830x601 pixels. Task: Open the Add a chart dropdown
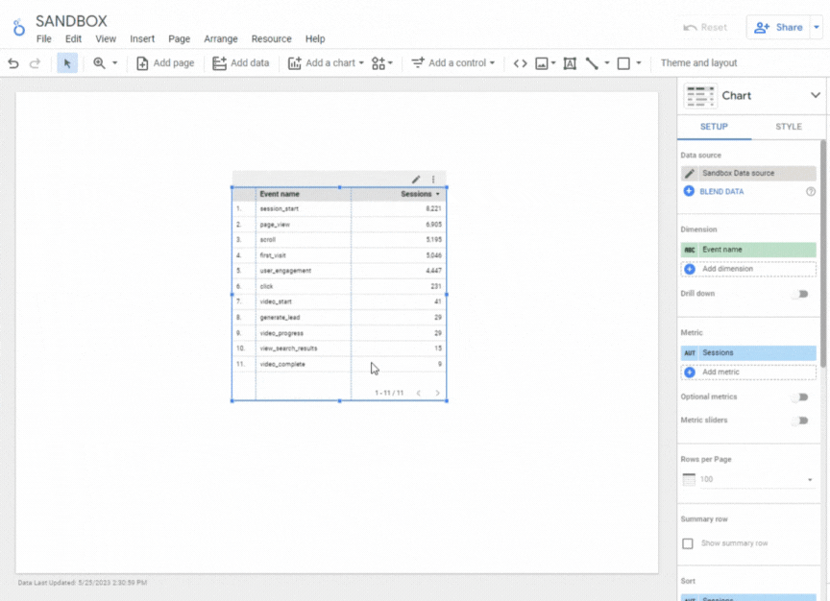pyautogui.click(x=326, y=63)
